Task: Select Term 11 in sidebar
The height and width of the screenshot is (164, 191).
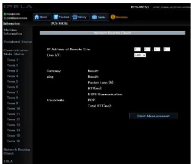Action: 13,114
